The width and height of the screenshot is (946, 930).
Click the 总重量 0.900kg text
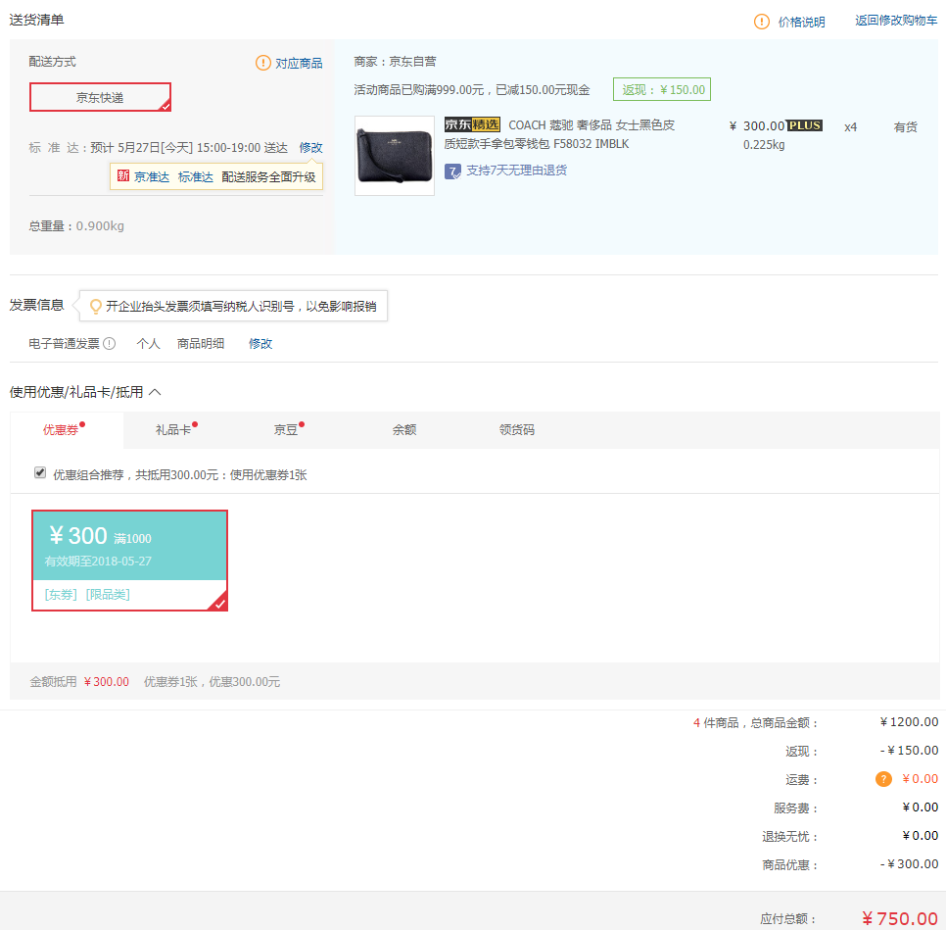[76, 225]
